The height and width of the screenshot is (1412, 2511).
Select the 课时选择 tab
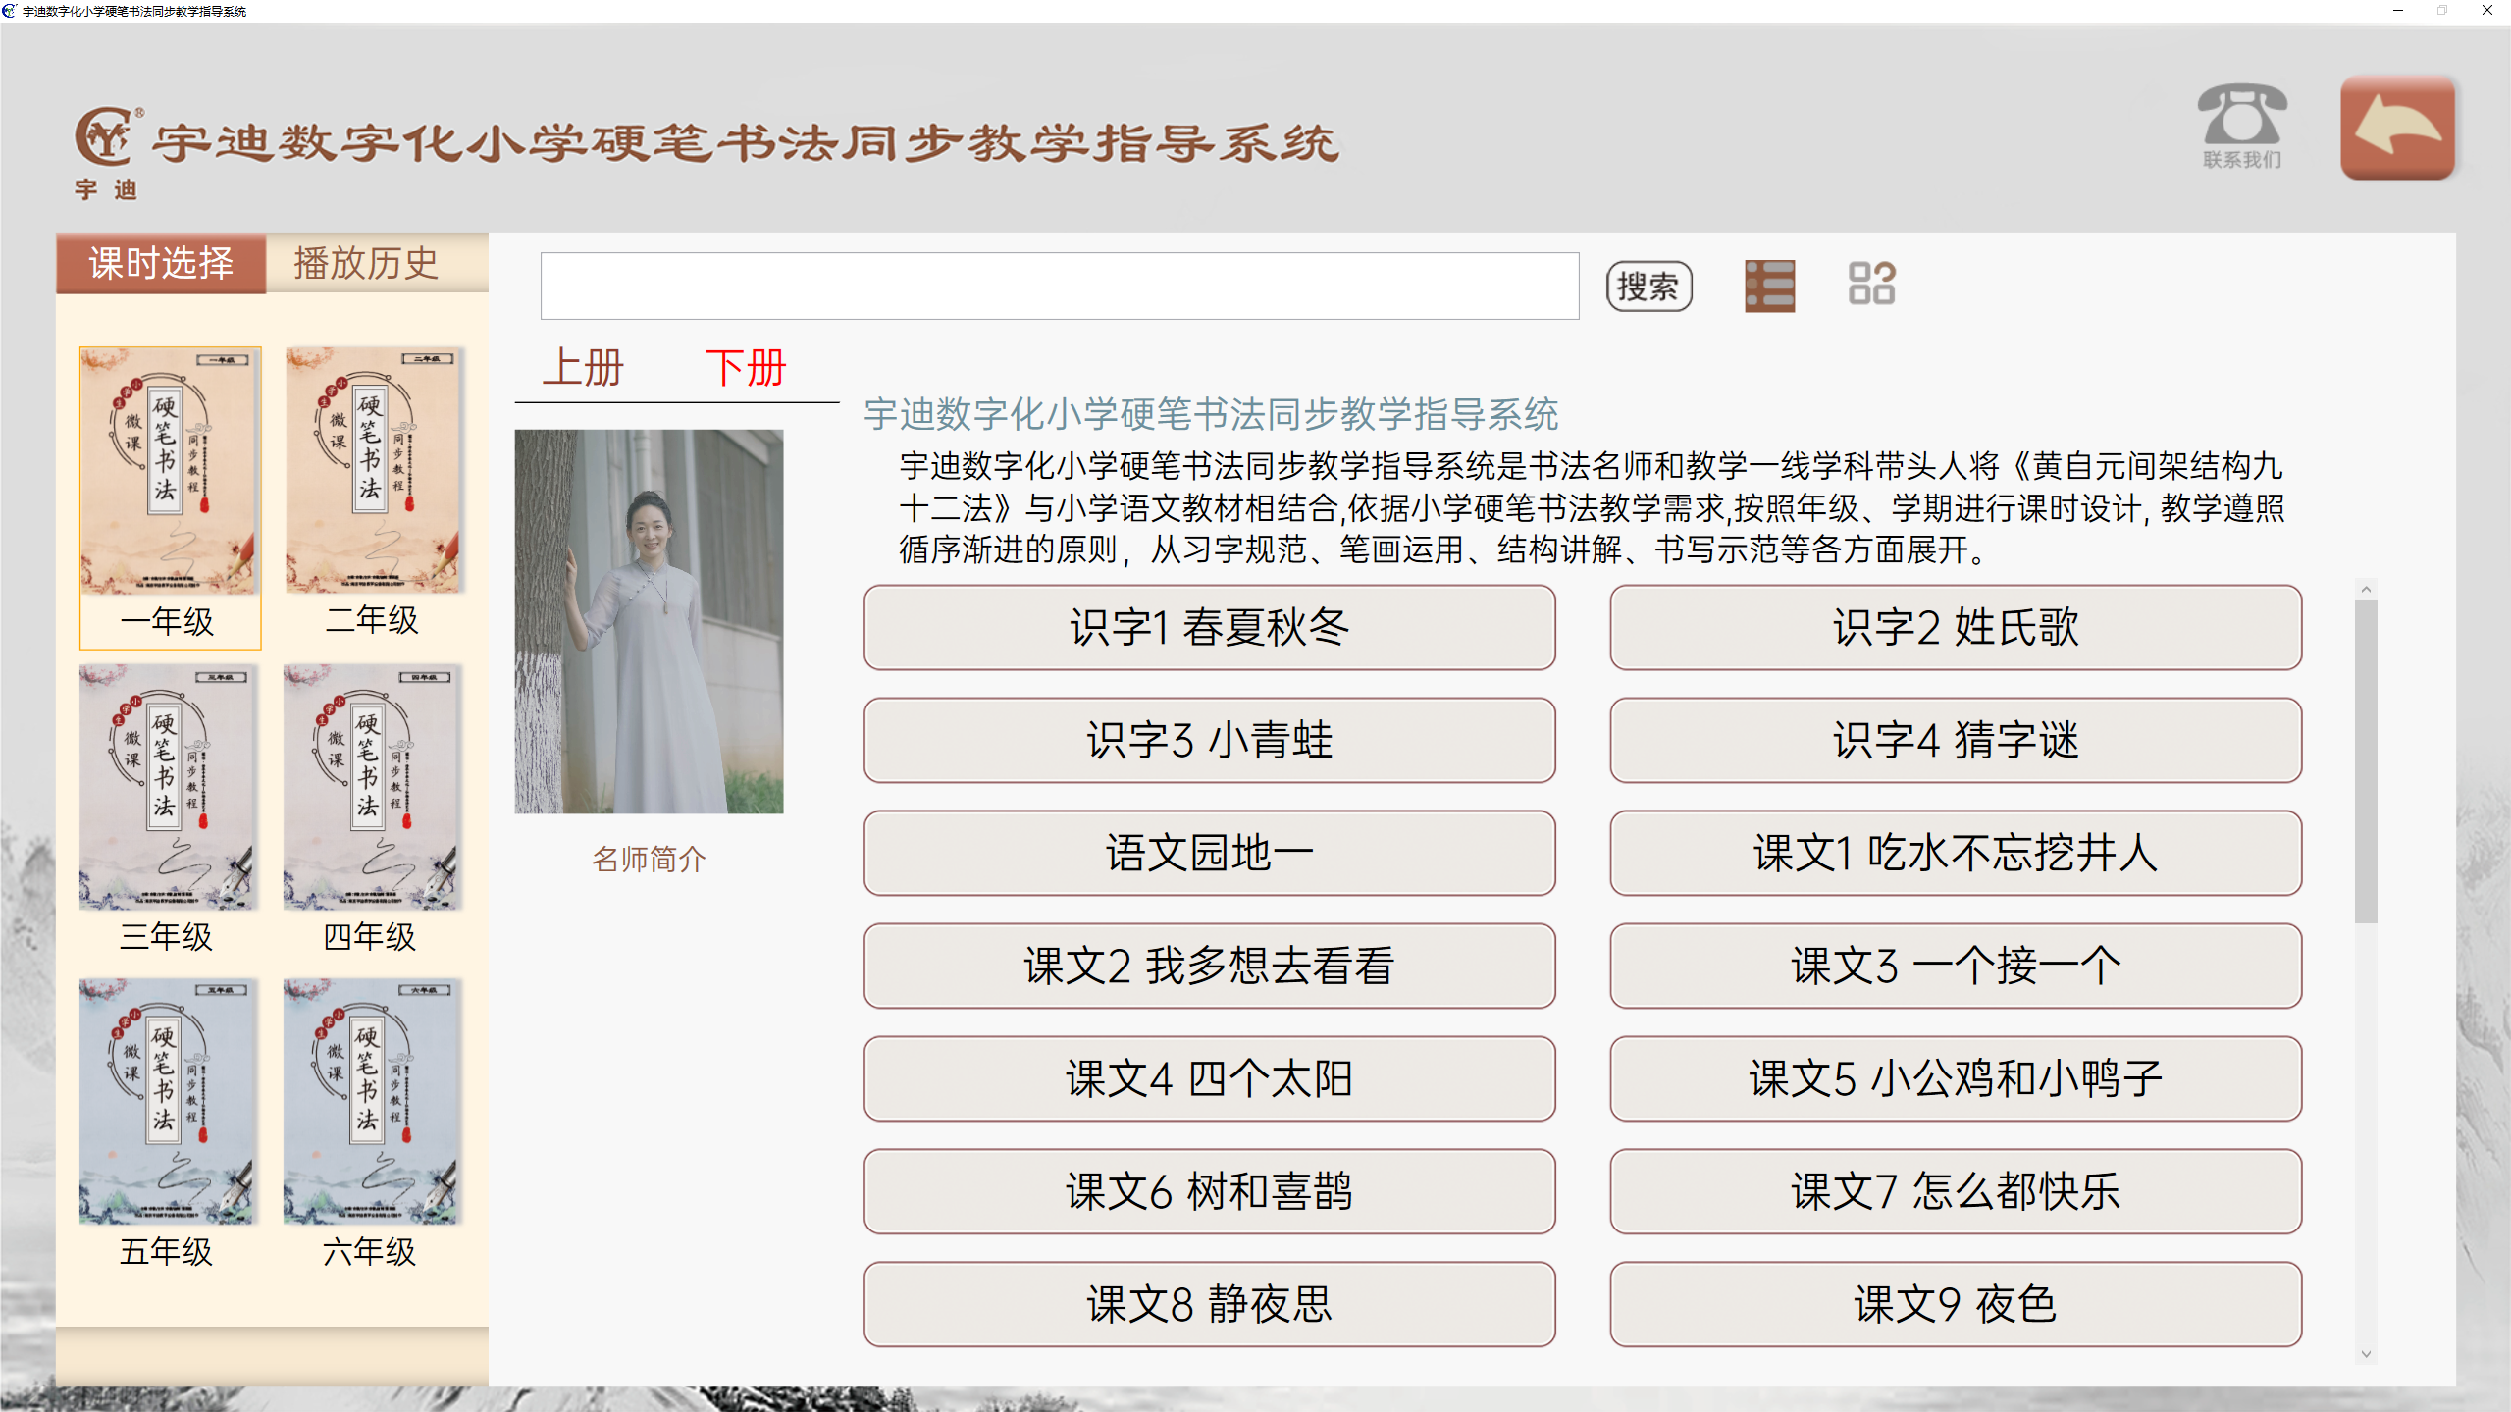161,263
